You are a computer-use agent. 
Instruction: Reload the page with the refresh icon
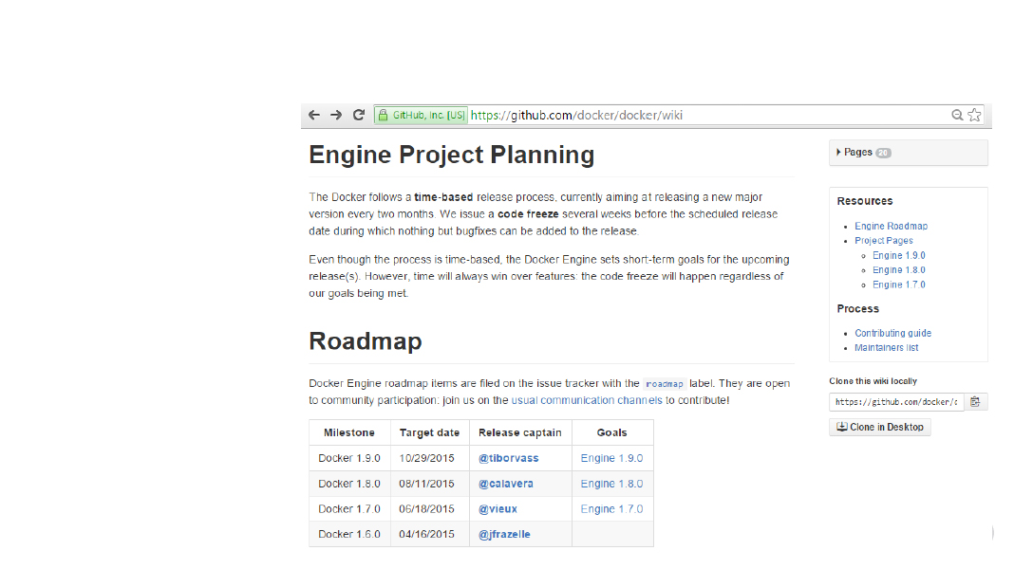coord(359,115)
